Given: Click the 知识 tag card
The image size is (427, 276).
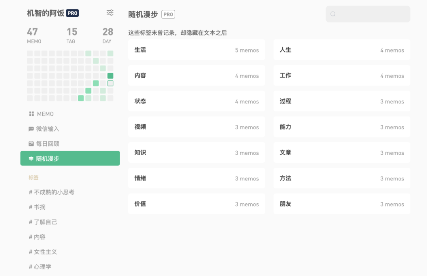Looking at the screenshot, I should [196, 152].
